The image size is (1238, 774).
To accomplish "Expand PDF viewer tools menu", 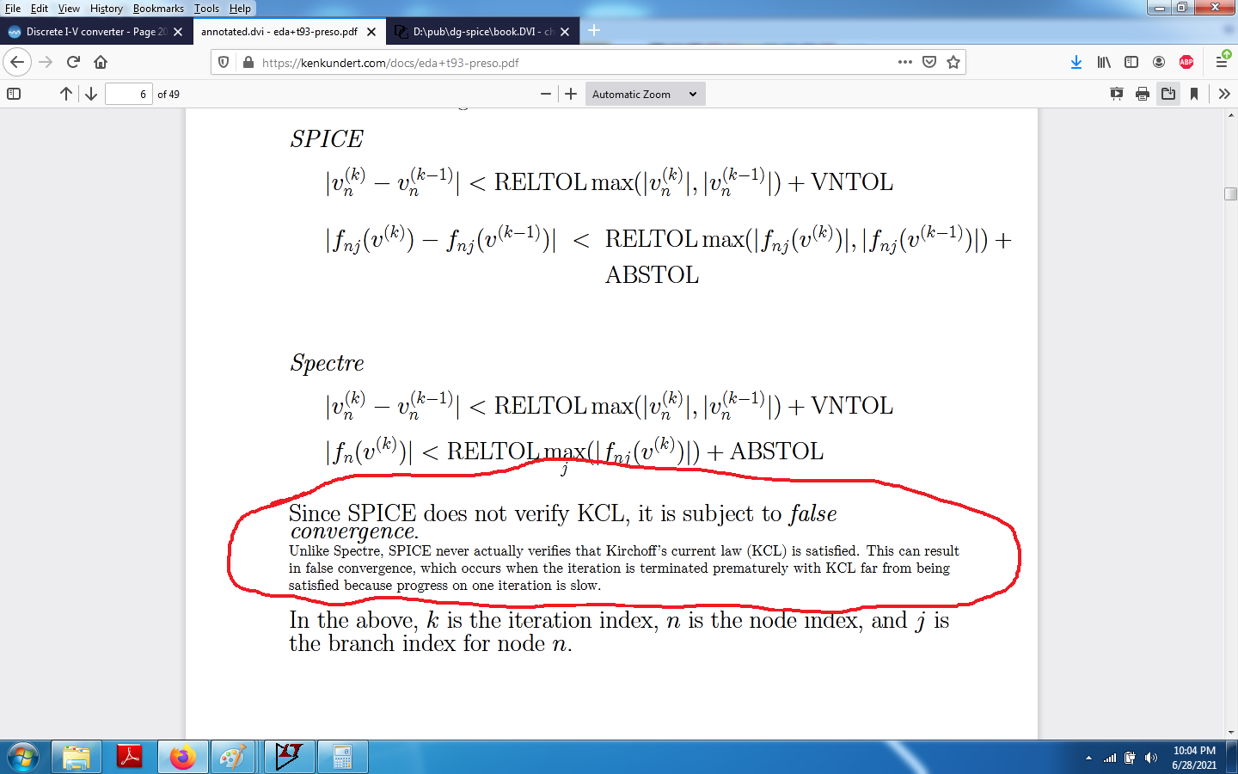I will 1224,94.
